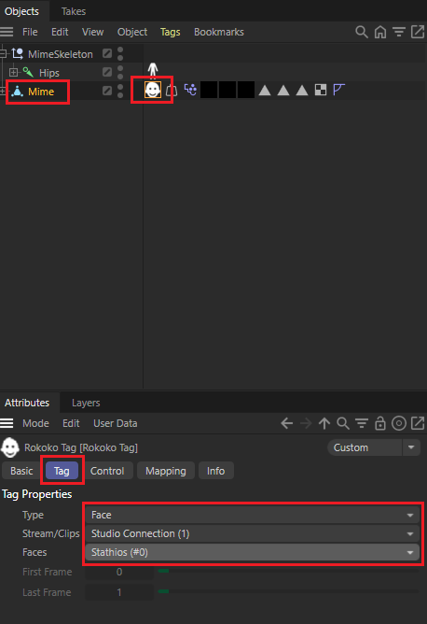Open the Attributes panel hamburger menu
Screen dimensions: 427x624
[7, 423]
